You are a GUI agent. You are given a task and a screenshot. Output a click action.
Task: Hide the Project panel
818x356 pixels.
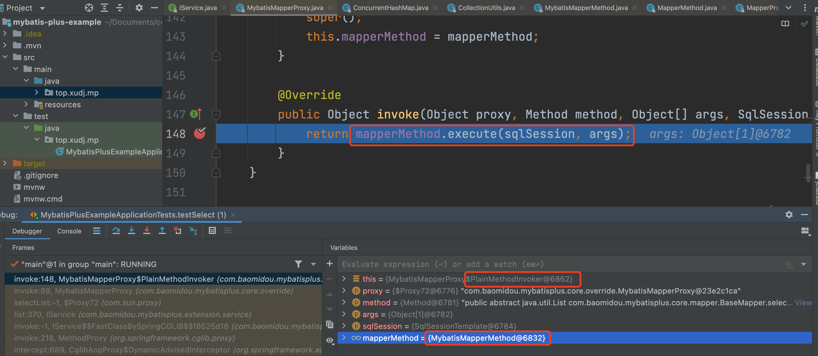154,8
